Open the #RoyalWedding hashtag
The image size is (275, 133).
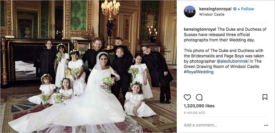pyautogui.click(x=199, y=72)
